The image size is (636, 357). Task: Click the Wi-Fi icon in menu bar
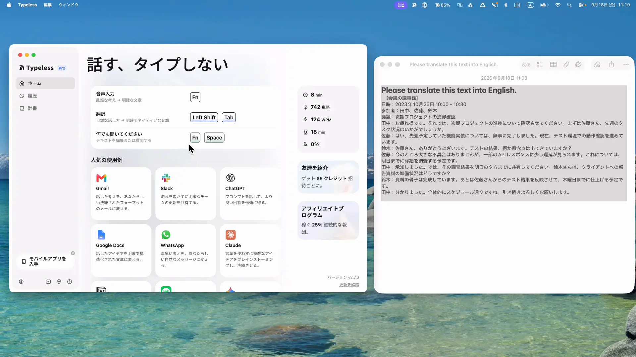click(558, 5)
